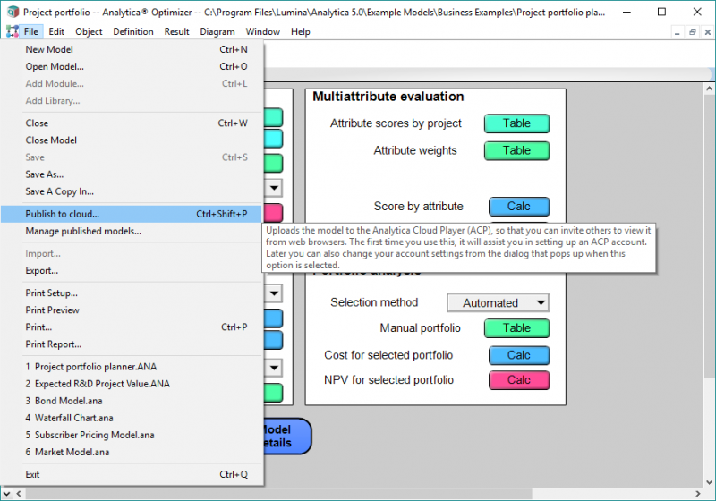Select Save A Copy In... entry
The height and width of the screenshot is (501, 716).
click(132, 191)
